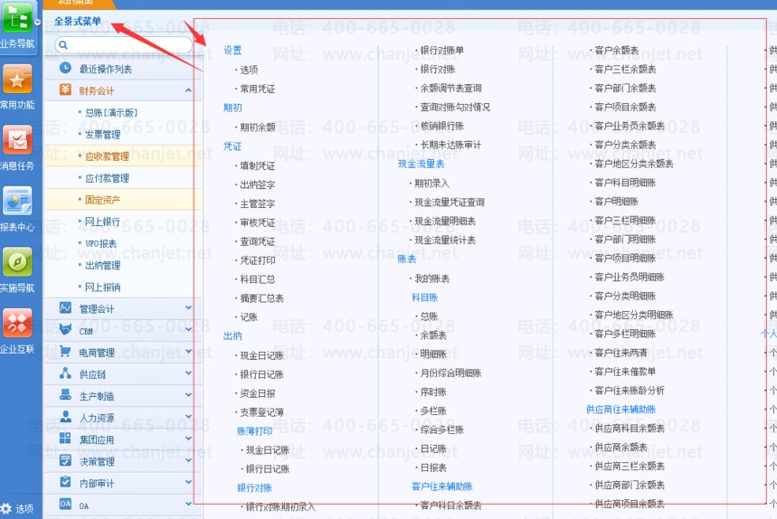Open the 银行对账单 link
The height and width of the screenshot is (519, 777).
(441, 51)
